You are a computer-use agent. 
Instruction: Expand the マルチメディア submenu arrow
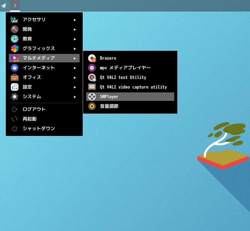75,59
